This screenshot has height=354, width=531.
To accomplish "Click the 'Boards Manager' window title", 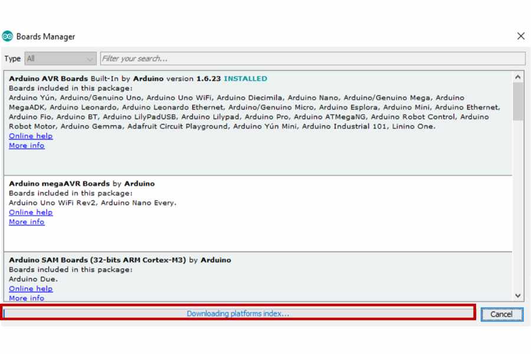I will coord(45,37).
